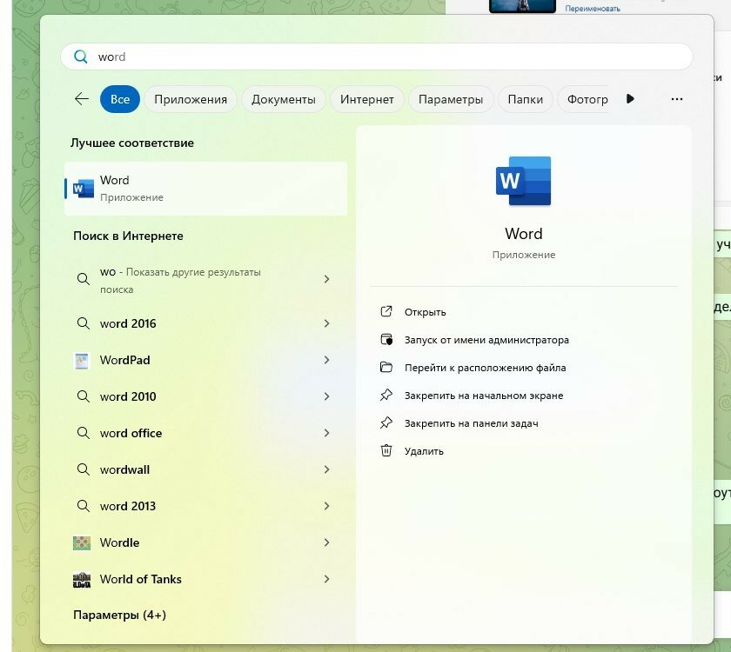This screenshot has height=652, width=731.
Task: Expand the WordPad result chevron
Action: [x=326, y=360]
